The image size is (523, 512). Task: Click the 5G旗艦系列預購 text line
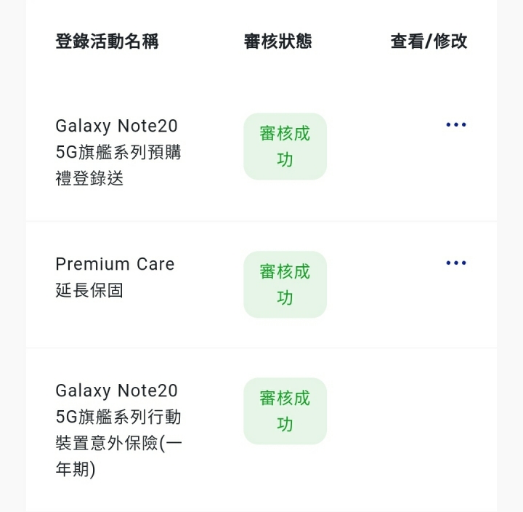118,152
